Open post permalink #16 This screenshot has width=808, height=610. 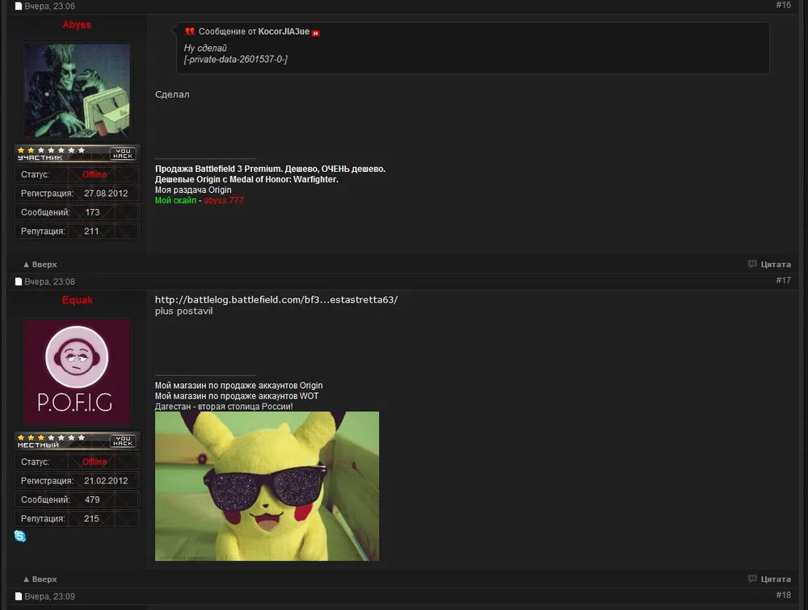783,5
